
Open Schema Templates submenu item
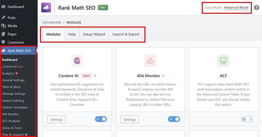pos(15,108)
